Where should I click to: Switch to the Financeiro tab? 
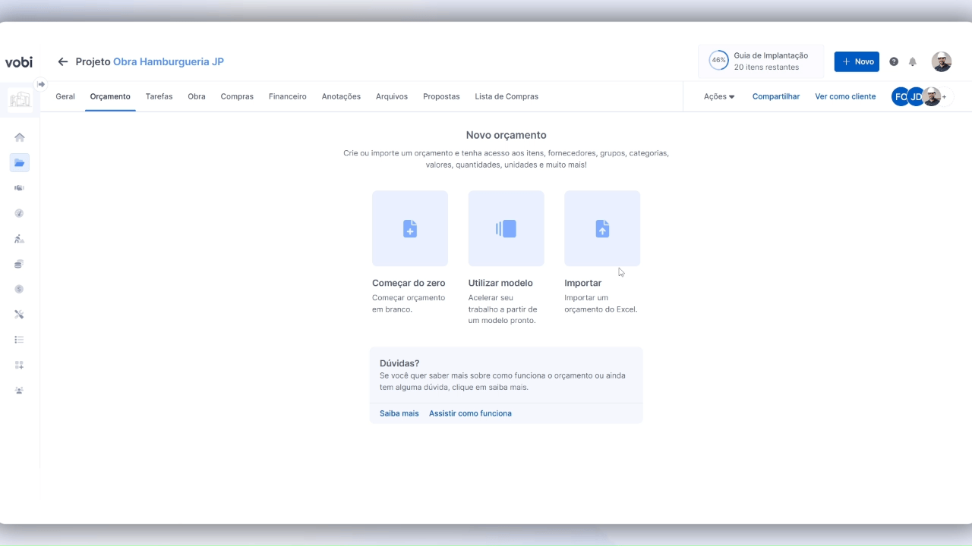pyautogui.click(x=287, y=97)
